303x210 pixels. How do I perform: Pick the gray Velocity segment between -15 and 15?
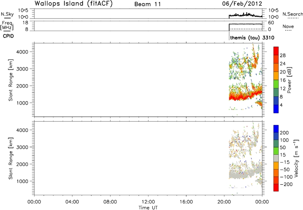(276, 158)
